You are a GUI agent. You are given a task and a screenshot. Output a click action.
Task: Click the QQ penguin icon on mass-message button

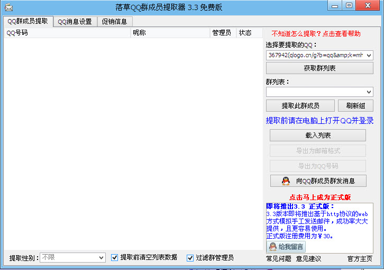click(286, 181)
